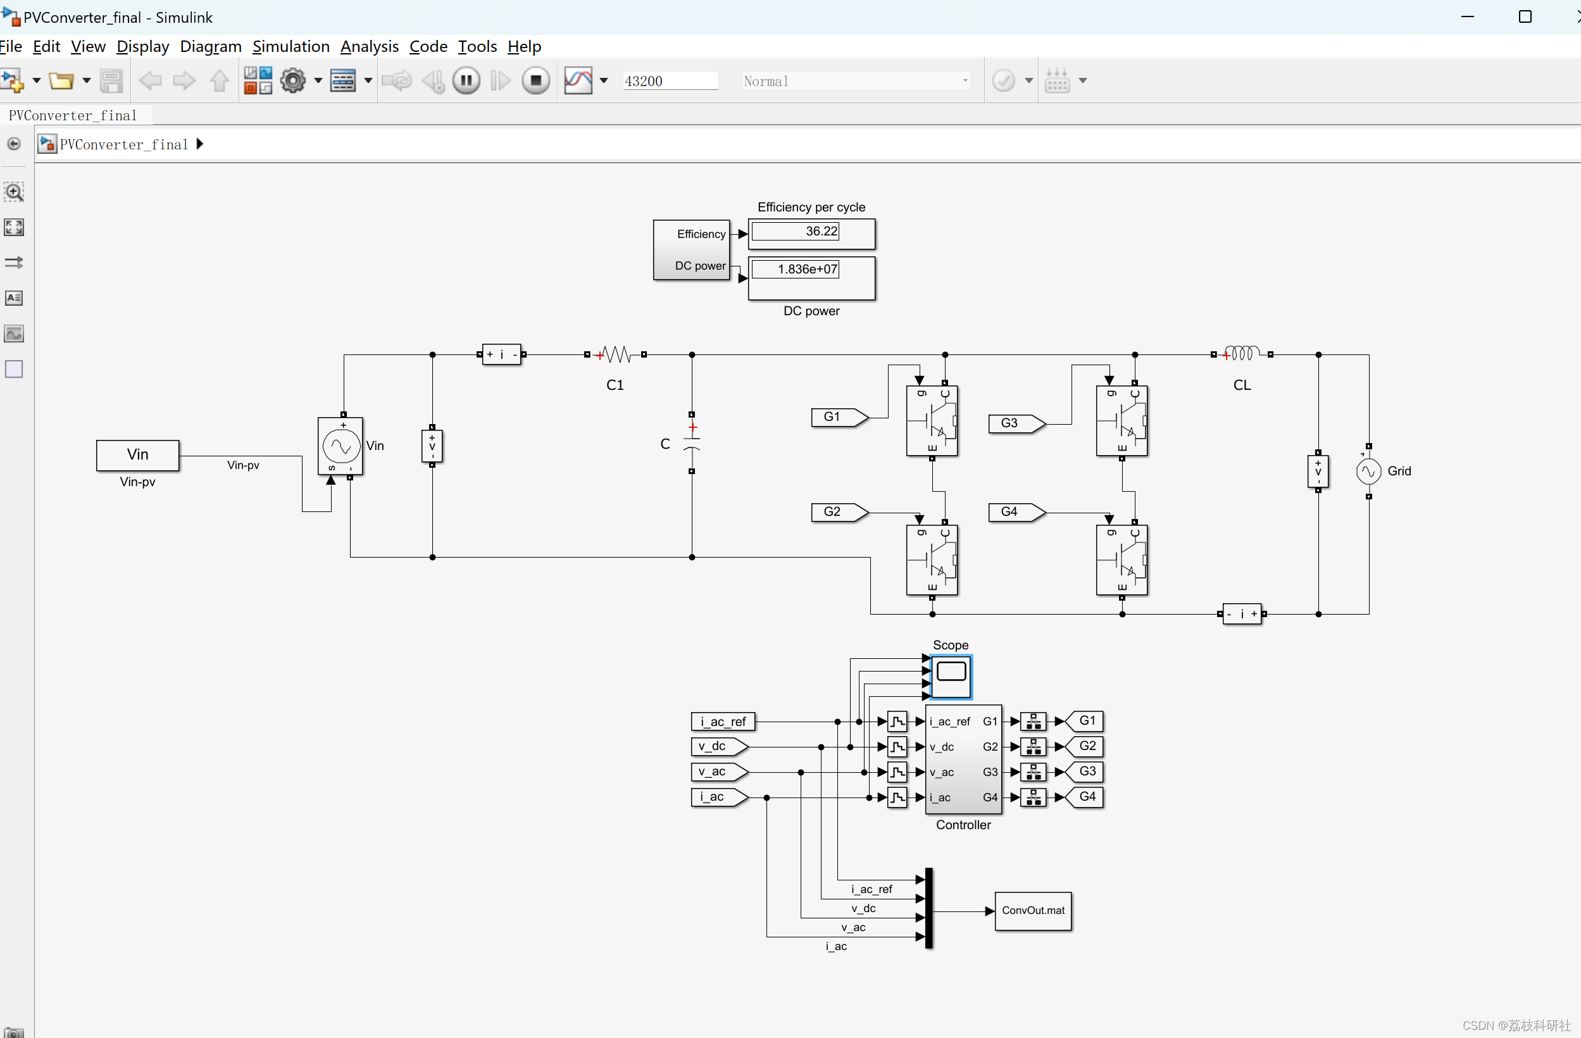
Task: Select the PVConverter_final tab
Action: [72, 114]
